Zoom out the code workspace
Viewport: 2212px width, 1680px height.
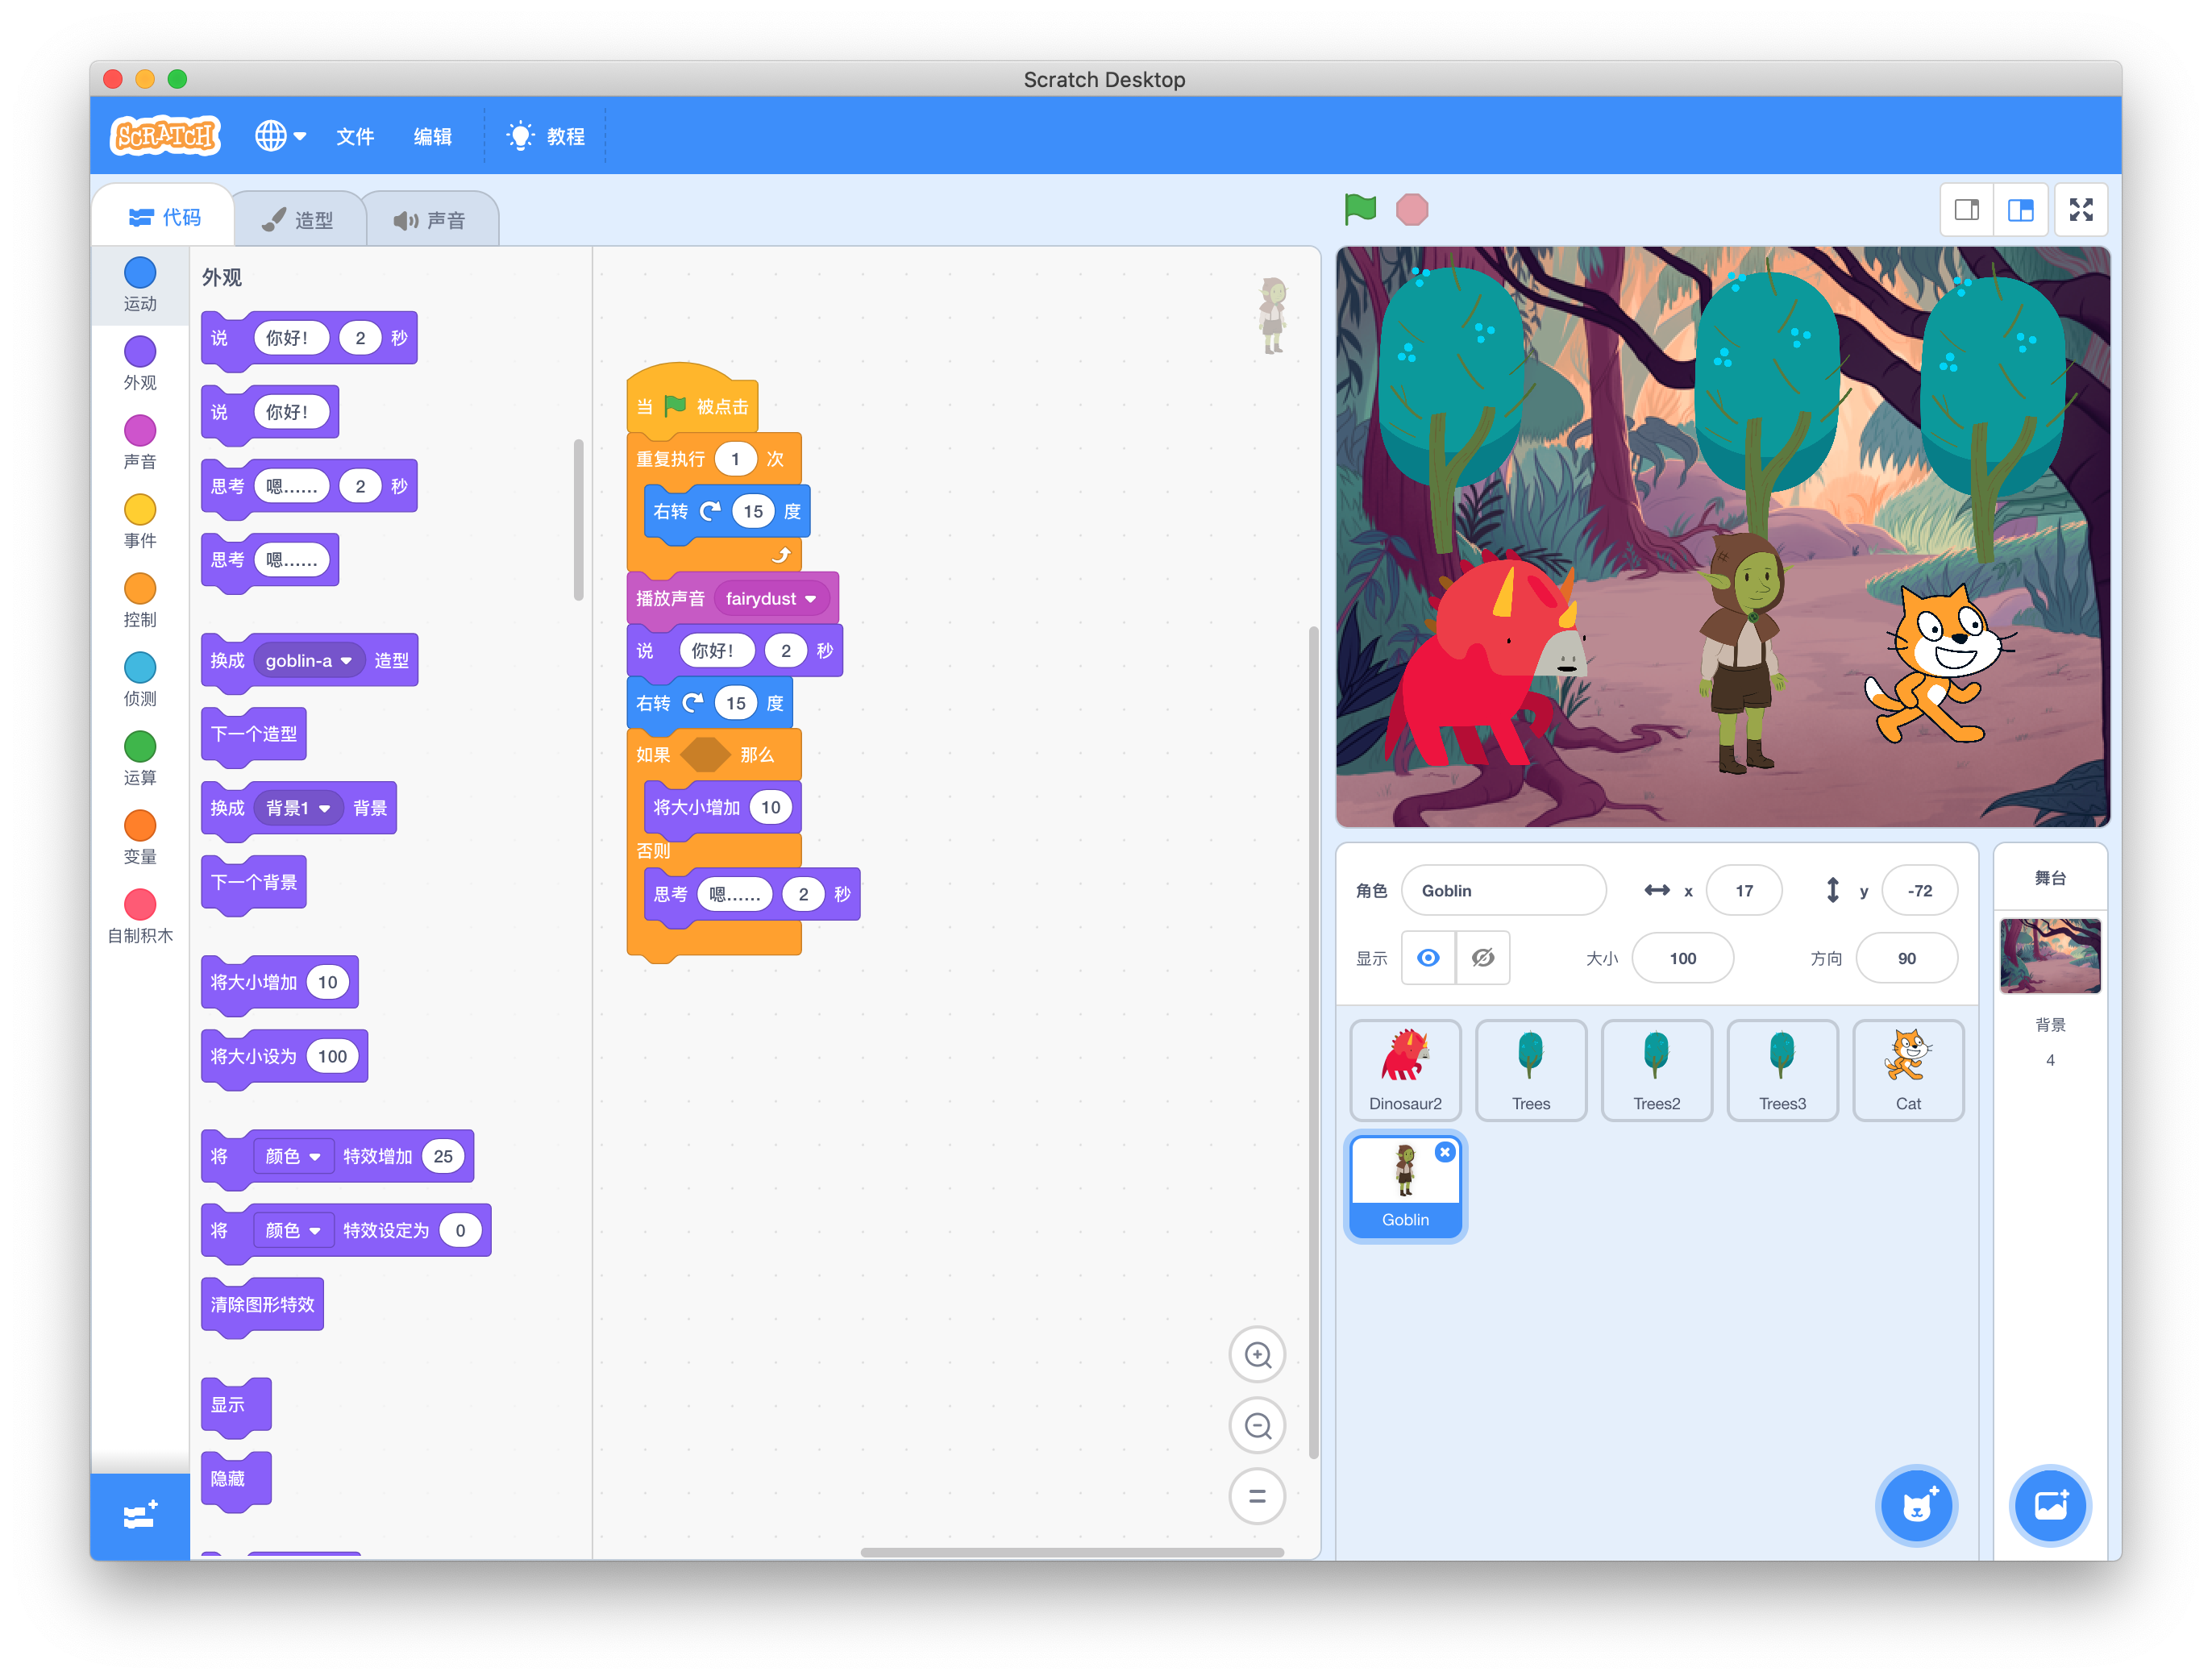pyautogui.click(x=1257, y=1426)
